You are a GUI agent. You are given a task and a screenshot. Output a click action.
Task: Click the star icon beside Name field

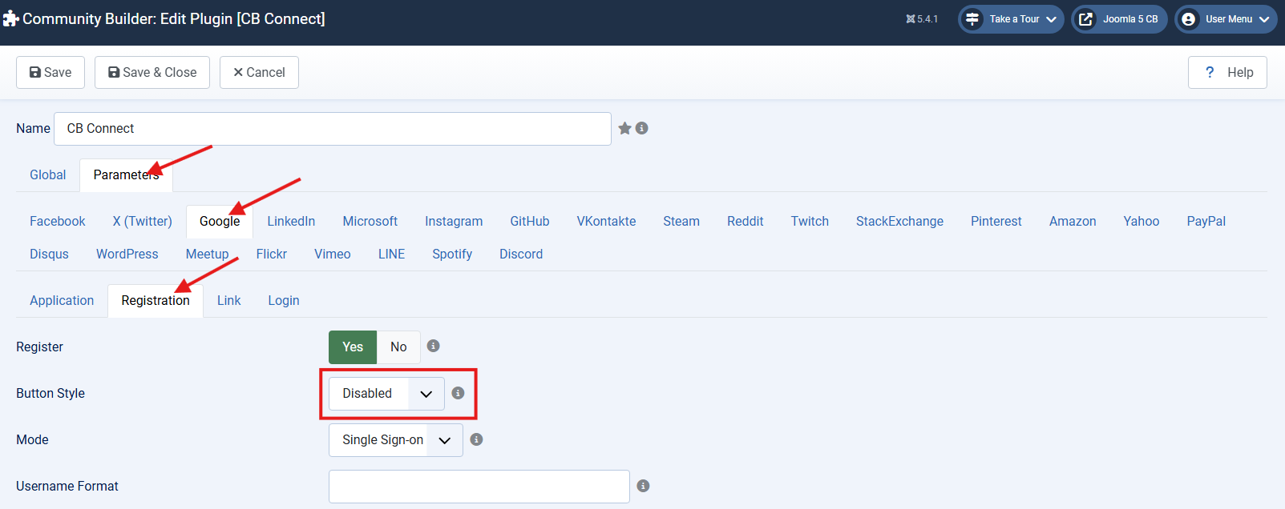point(625,128)
